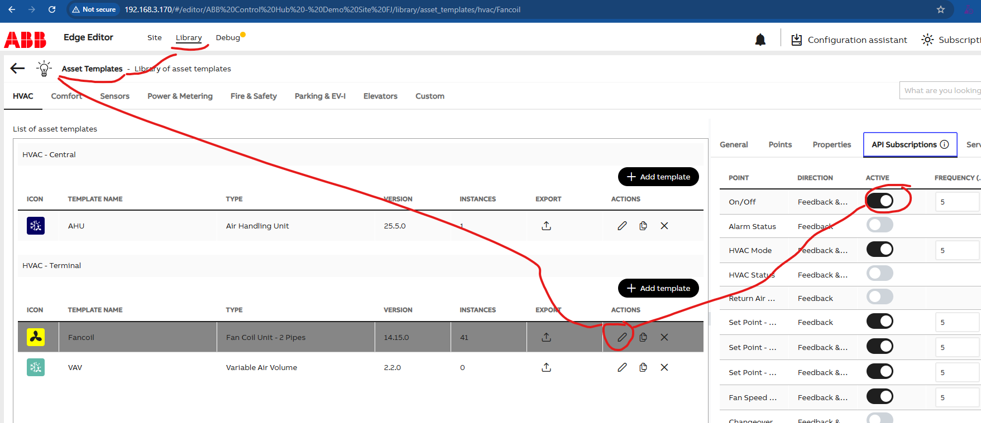This screenshot has height=423, width=981.
Task: Click the browser reload button
Action: [52, 9]
